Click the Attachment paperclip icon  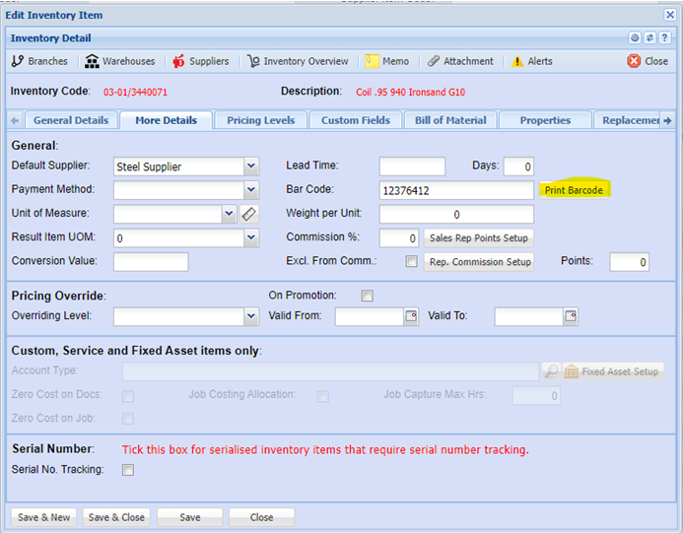coord(434,61)
